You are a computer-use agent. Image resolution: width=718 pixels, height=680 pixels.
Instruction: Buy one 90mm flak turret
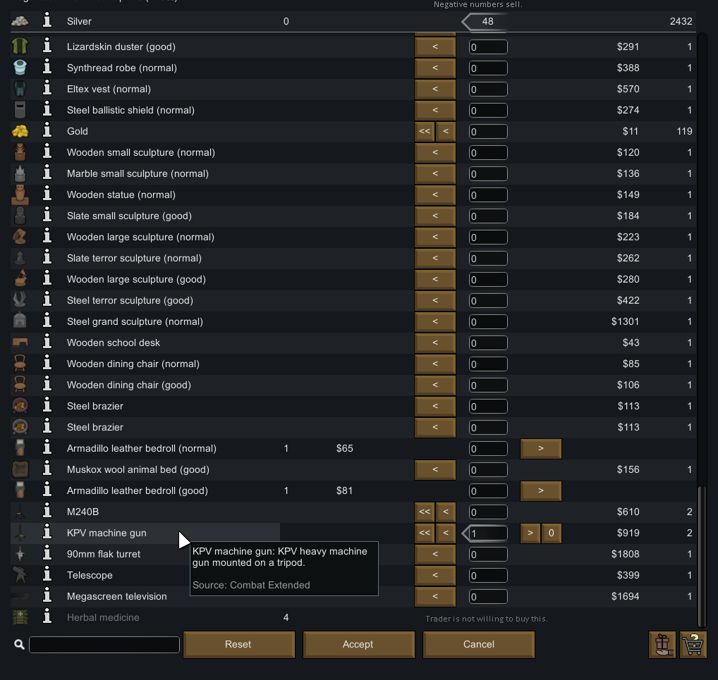[x=435, y=554]
